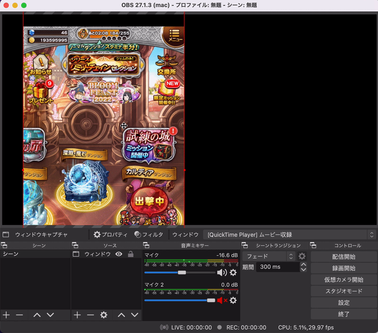Click the マイク volume slider handle
The image size is (378, 333).
point(182,272)
